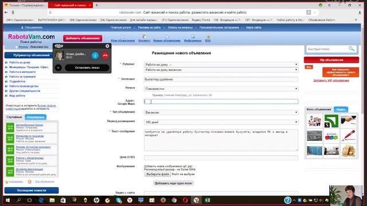Open Task View on taskbar
Screen dimensions: 367x206
point(29,200)
